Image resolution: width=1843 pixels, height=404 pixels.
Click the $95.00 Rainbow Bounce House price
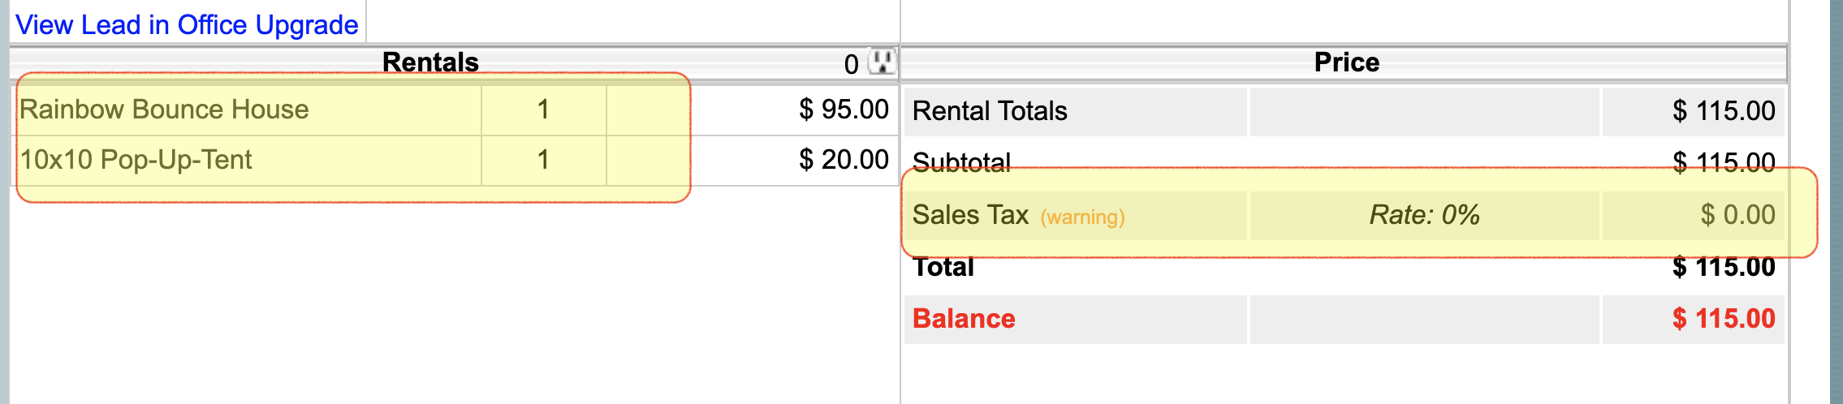tap(844, 110)
